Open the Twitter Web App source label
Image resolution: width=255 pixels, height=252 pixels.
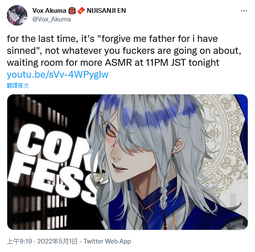107,241
